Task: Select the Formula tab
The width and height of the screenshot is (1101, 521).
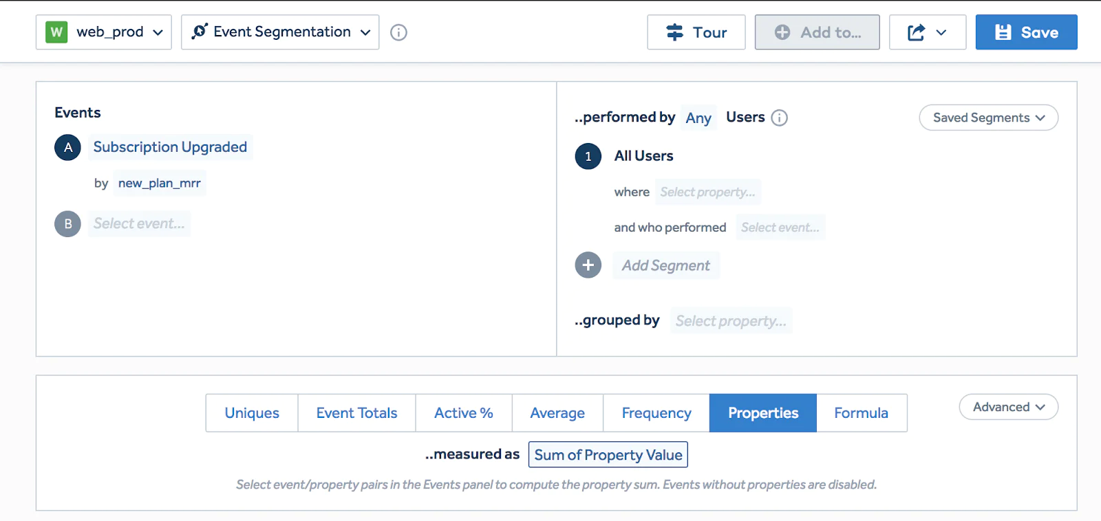Action: pos(861,413)
